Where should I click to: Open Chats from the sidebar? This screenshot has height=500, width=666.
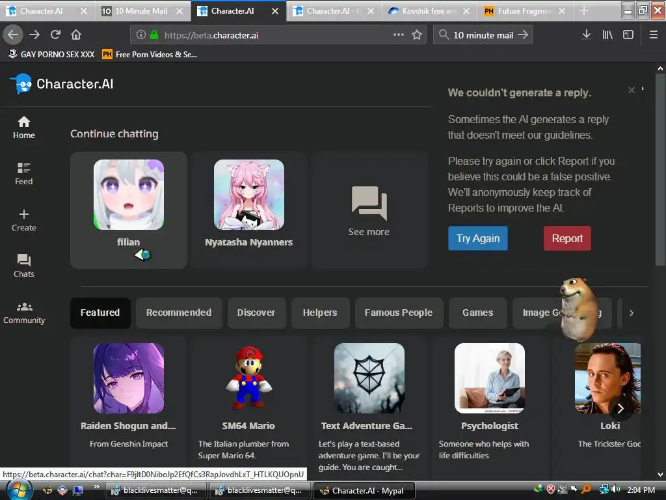pyautogui.click(x=24, y=266)
